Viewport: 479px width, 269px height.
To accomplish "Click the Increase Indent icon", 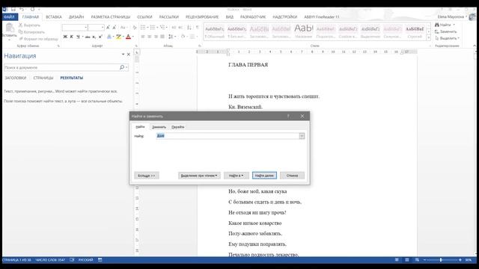I will click(x=180, y=28).
